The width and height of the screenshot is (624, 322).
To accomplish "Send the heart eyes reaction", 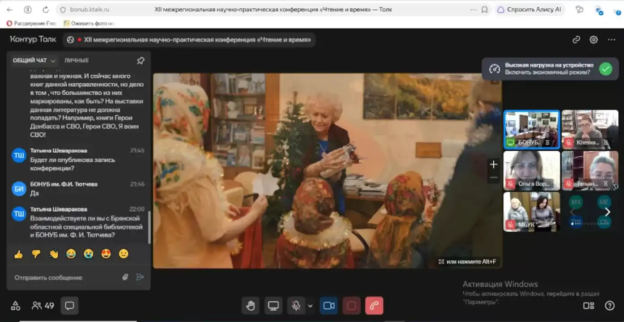I will (x=106, y=254).
